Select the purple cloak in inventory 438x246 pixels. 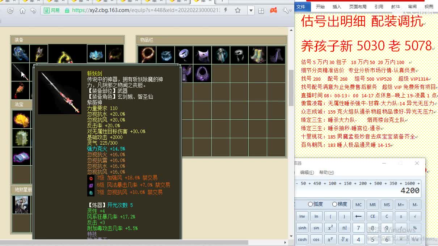click(276, 55)
